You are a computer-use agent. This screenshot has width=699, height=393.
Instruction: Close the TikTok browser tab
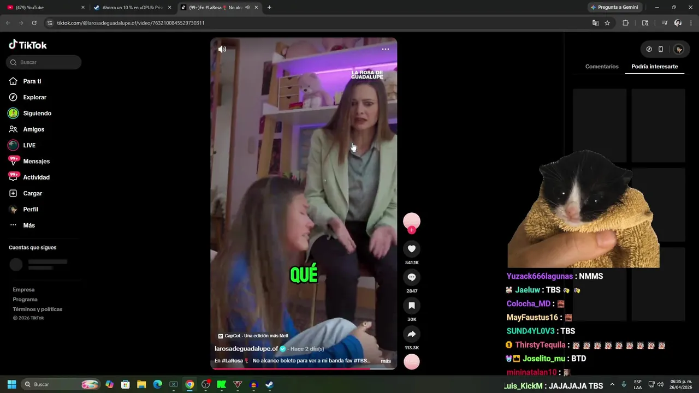click(x=256, y=8)
